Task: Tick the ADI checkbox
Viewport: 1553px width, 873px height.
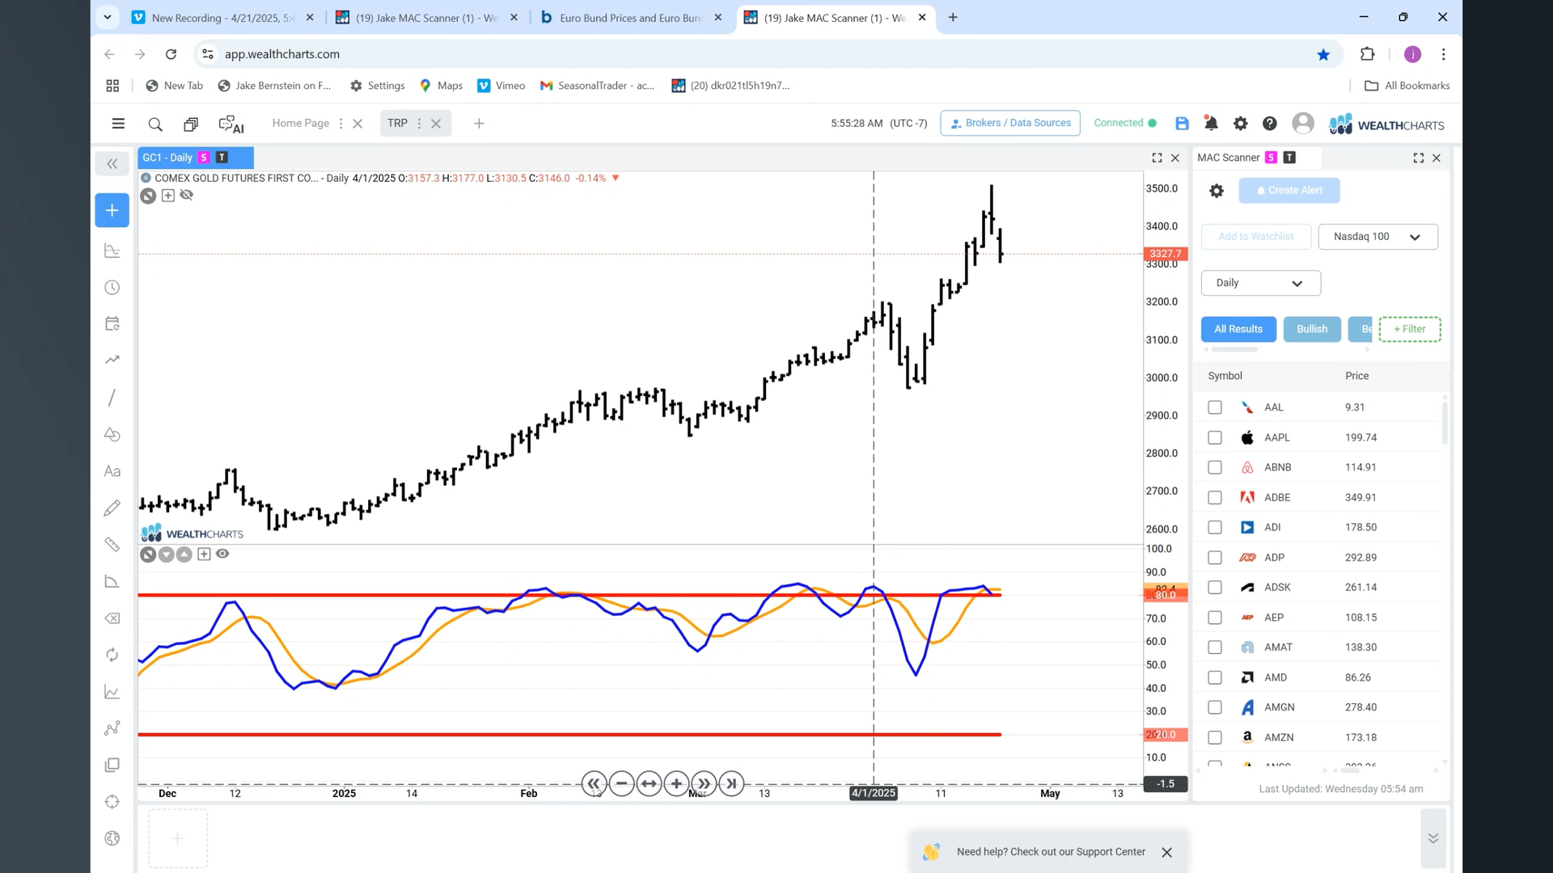Action: click(1215, 527)
